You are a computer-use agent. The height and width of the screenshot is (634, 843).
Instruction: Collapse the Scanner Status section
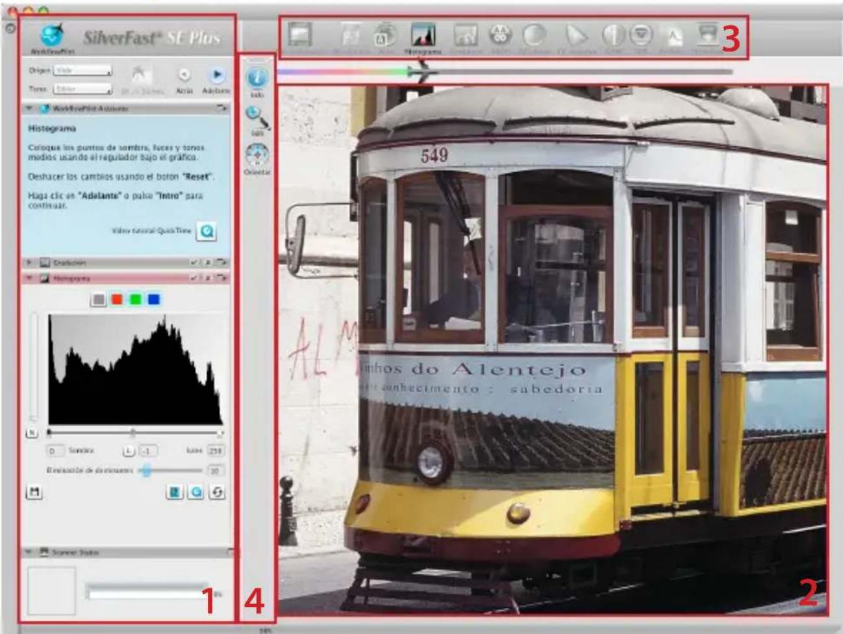[27, 553]
